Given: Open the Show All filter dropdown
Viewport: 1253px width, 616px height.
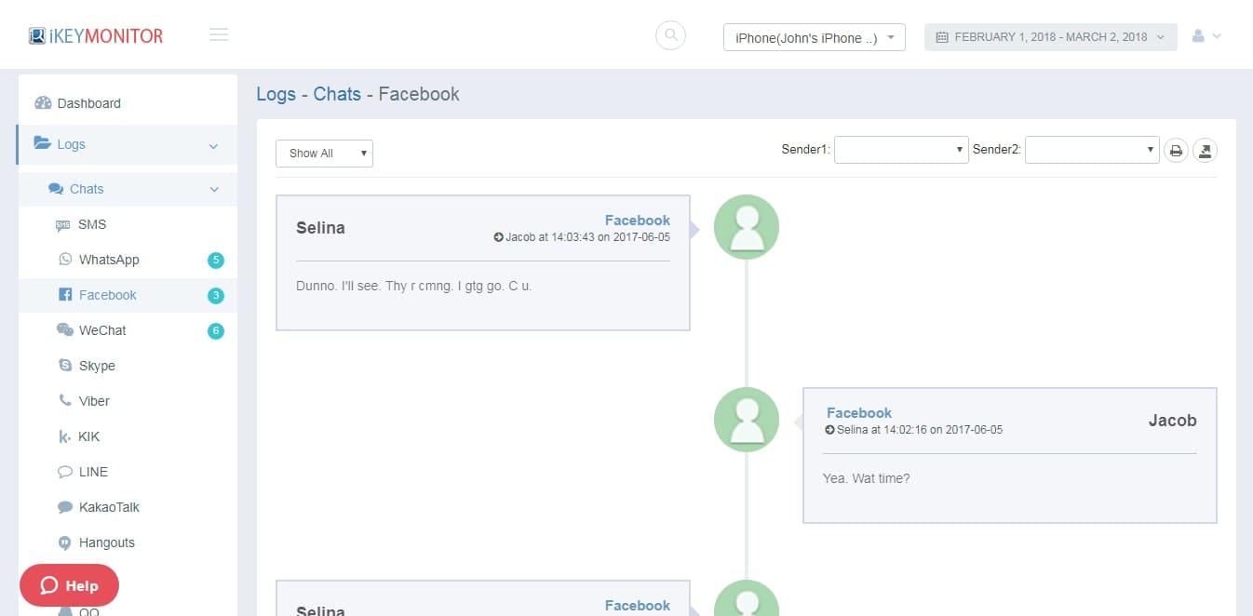Looking at the screenshot, I should pyautogui.click(x=324, y=154).
